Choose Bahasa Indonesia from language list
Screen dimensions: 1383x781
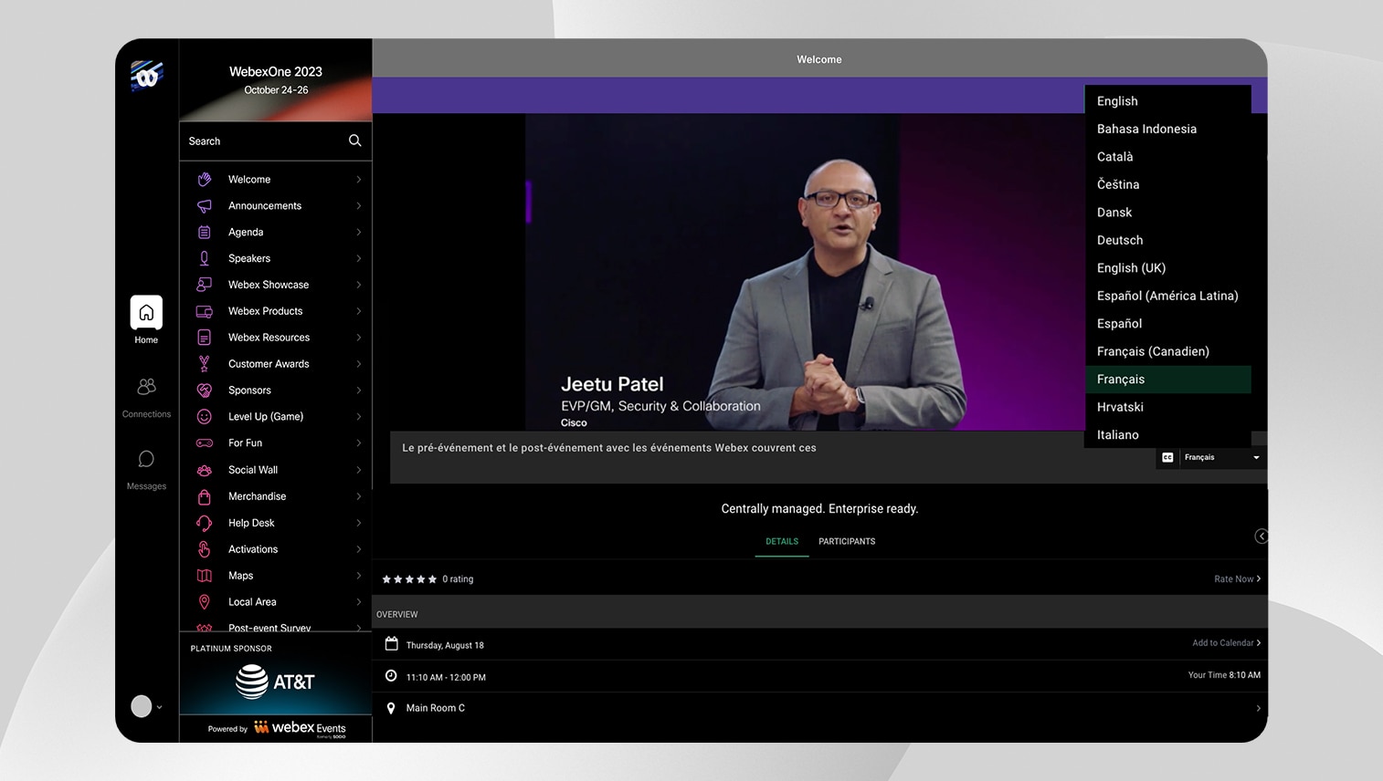pos(1167,129)
